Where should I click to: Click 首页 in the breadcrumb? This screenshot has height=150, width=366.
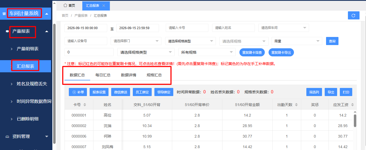[x=65, y=16]
